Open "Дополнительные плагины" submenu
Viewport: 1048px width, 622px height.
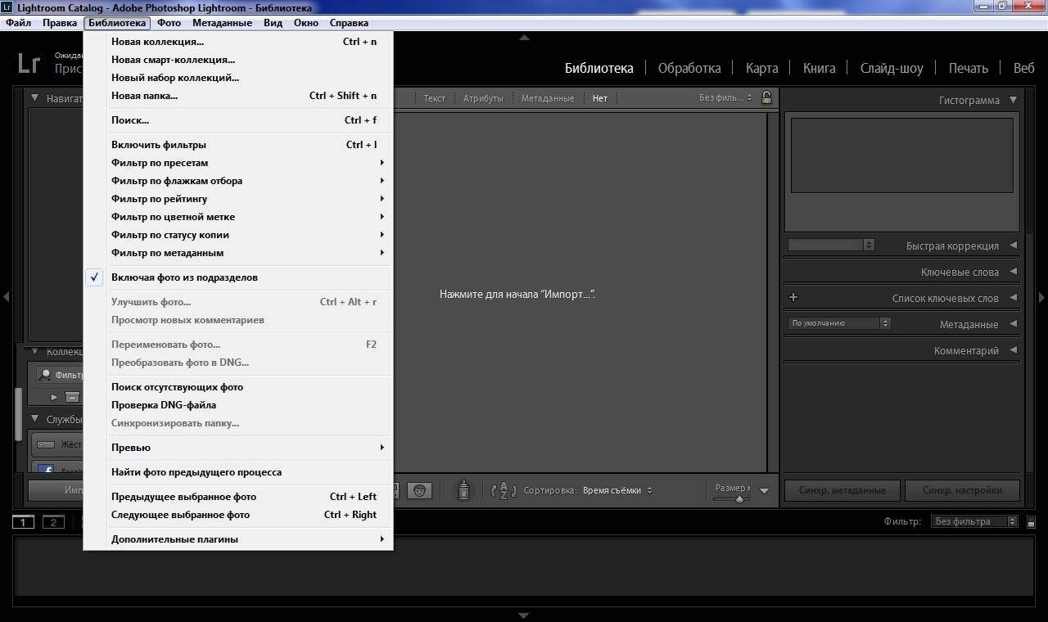coord(238,539)
